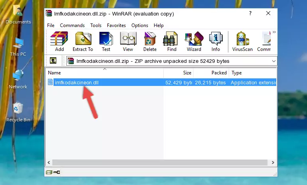Click the Add toolbar icon
The height and width of the screenshot is (185, 307).
[59, 41]
